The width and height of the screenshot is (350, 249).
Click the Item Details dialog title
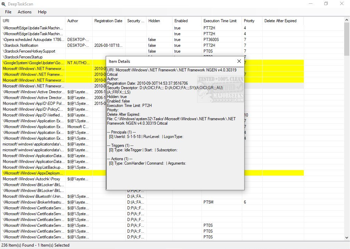(x=119, y=61)
